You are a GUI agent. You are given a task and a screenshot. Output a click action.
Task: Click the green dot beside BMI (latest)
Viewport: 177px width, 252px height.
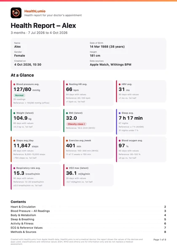pyautogui.click(x=67, y=113)
